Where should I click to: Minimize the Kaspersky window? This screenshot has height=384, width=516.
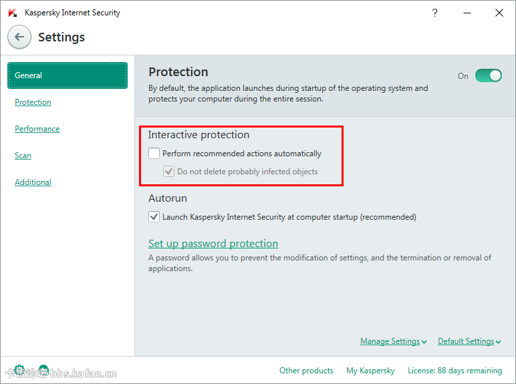pos(467,13)
